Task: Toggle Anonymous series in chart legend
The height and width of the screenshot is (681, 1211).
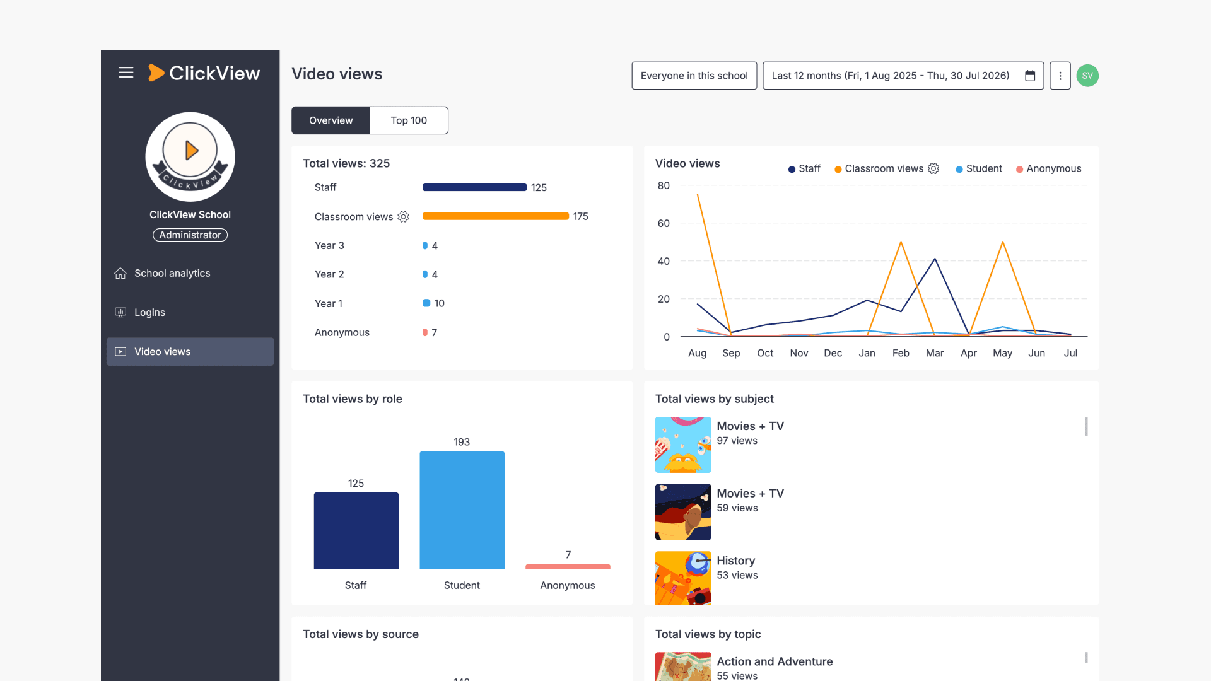Action: coord(1048,168)
